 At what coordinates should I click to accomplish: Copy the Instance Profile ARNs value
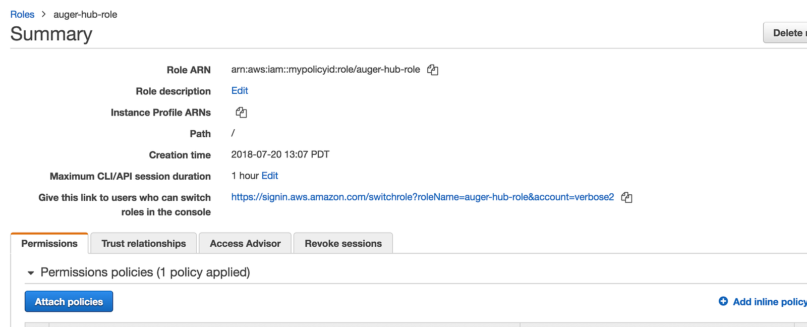[x=241, y=113]
